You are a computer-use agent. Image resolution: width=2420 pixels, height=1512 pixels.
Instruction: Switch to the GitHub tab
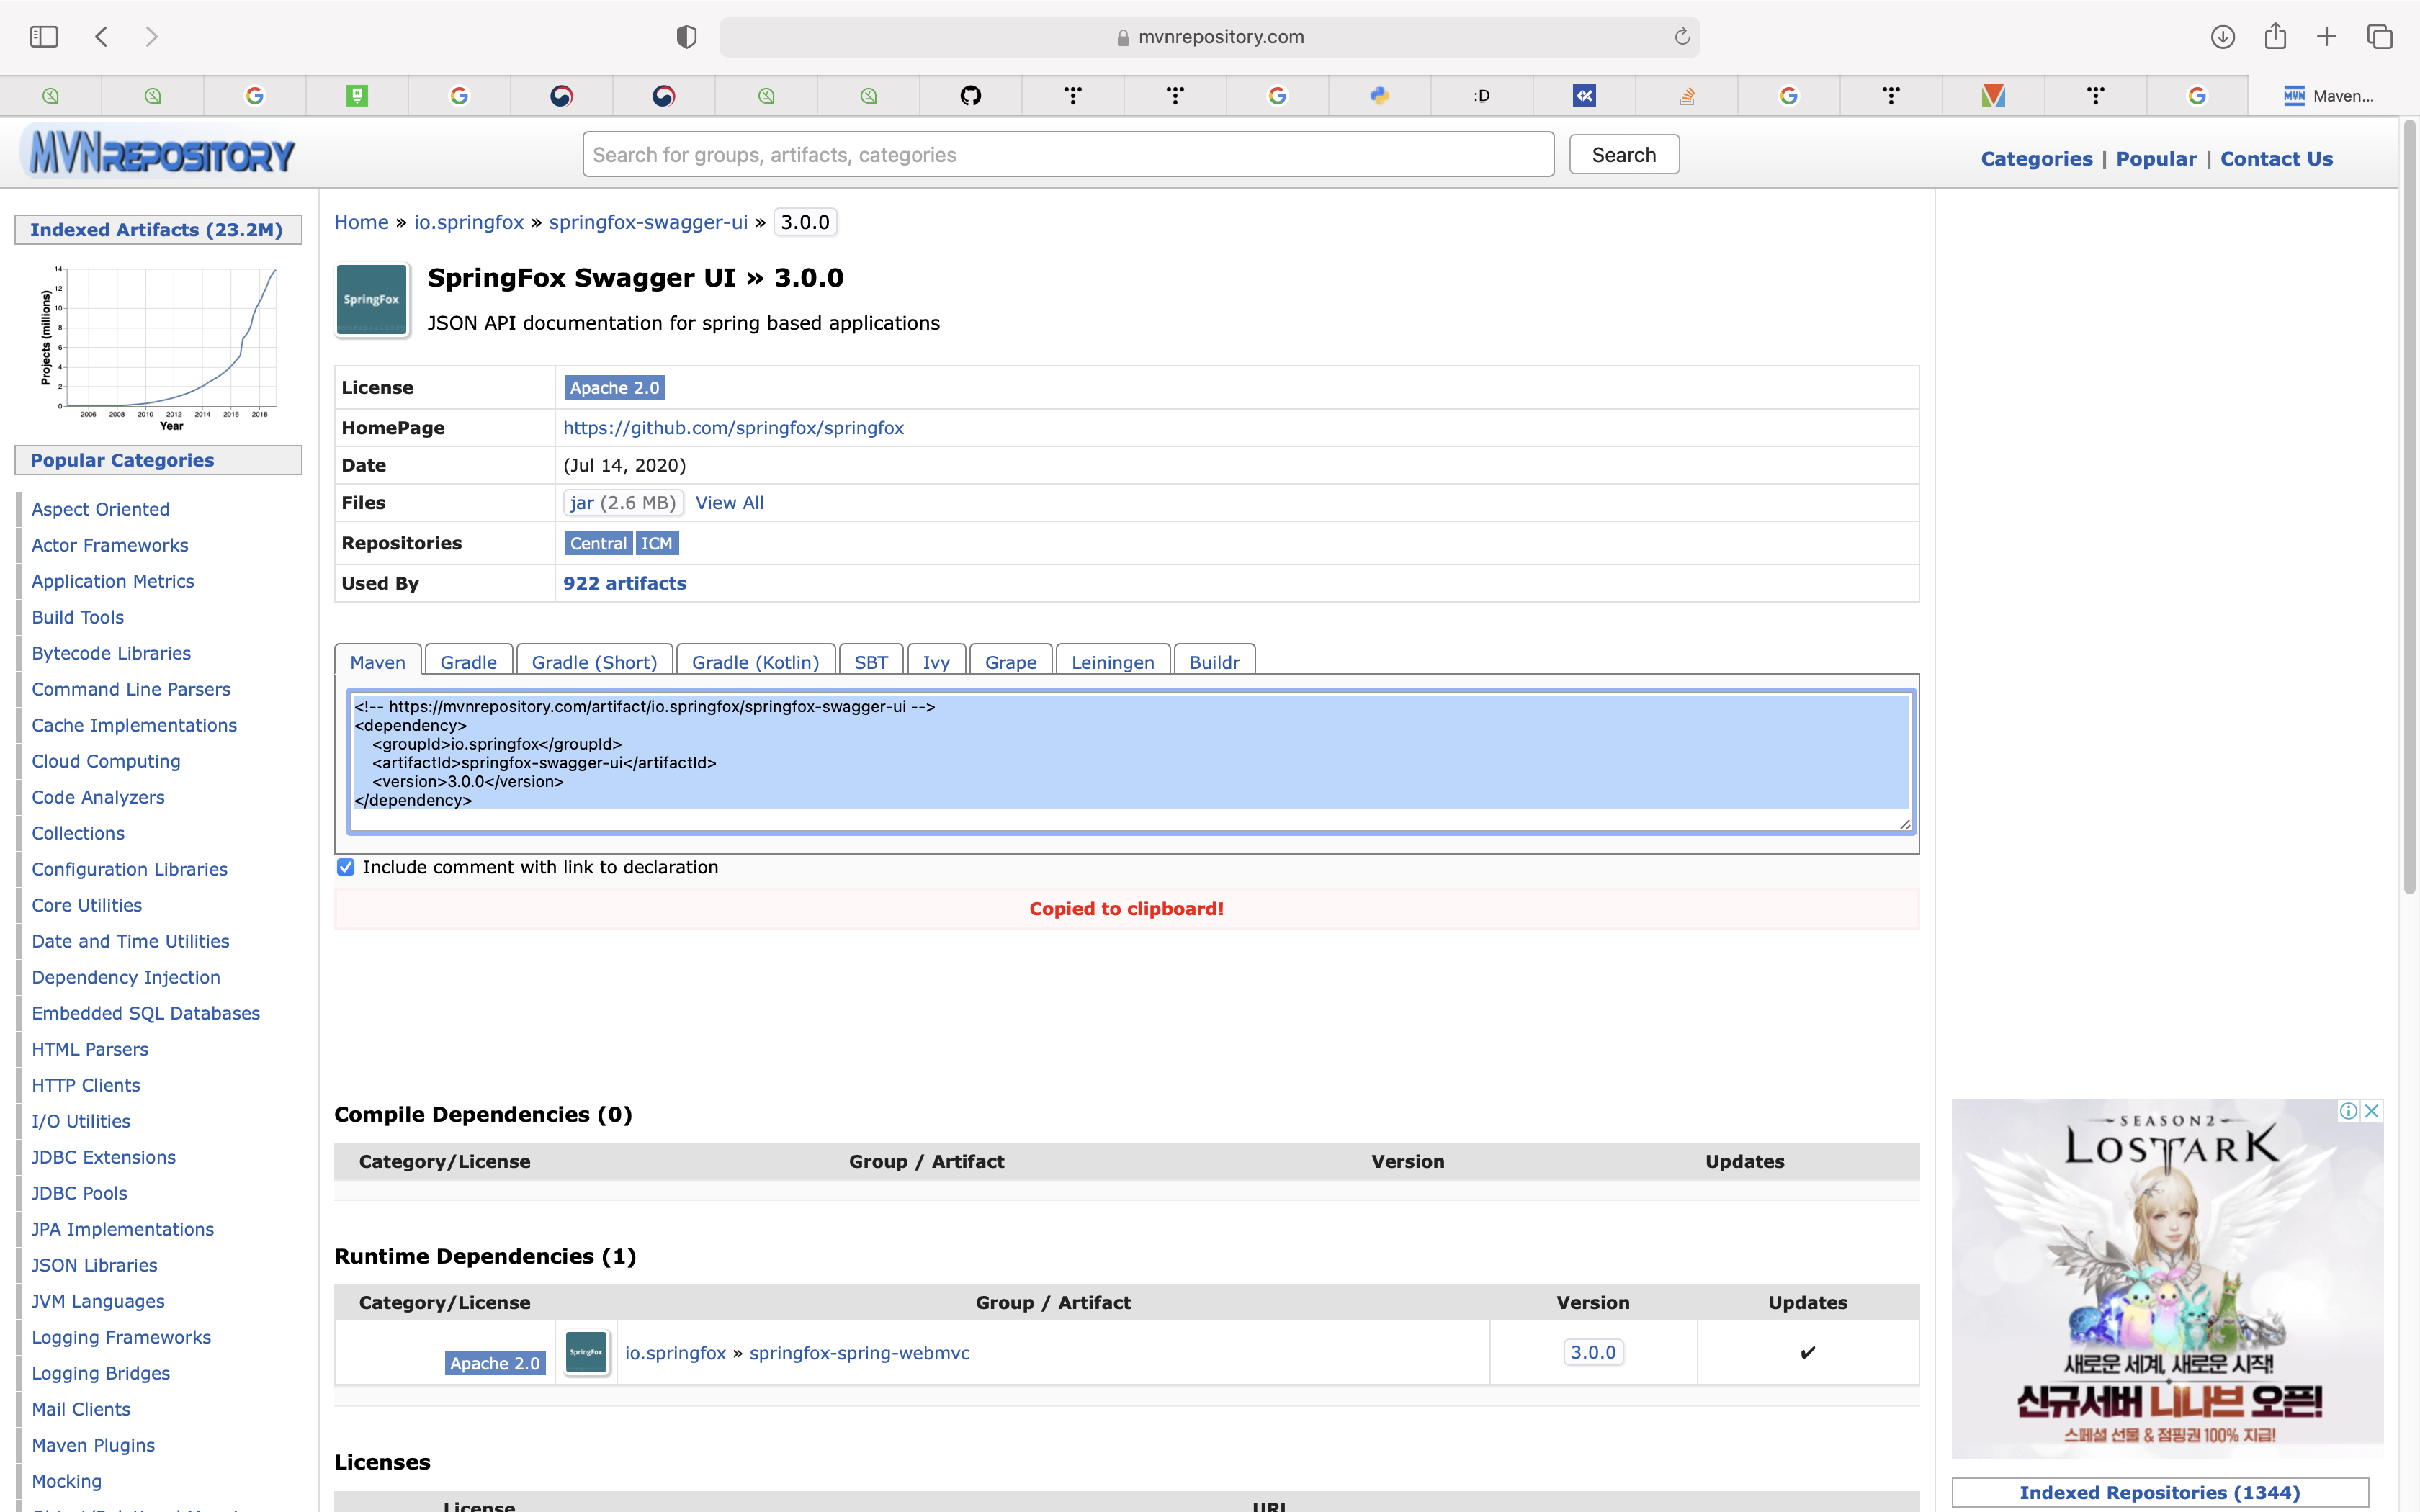coord(971,96)
